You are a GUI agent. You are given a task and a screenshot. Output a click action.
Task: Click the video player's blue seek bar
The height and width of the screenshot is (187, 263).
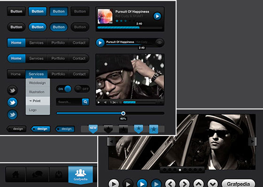point(129,102)
